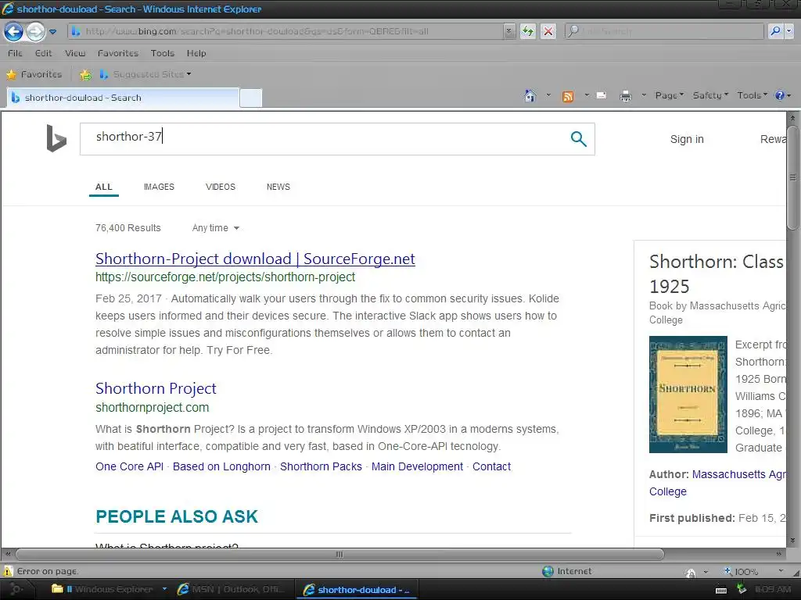Open the Contact sublink
This screenshot has height=600, width=801.
click(491, 466)
